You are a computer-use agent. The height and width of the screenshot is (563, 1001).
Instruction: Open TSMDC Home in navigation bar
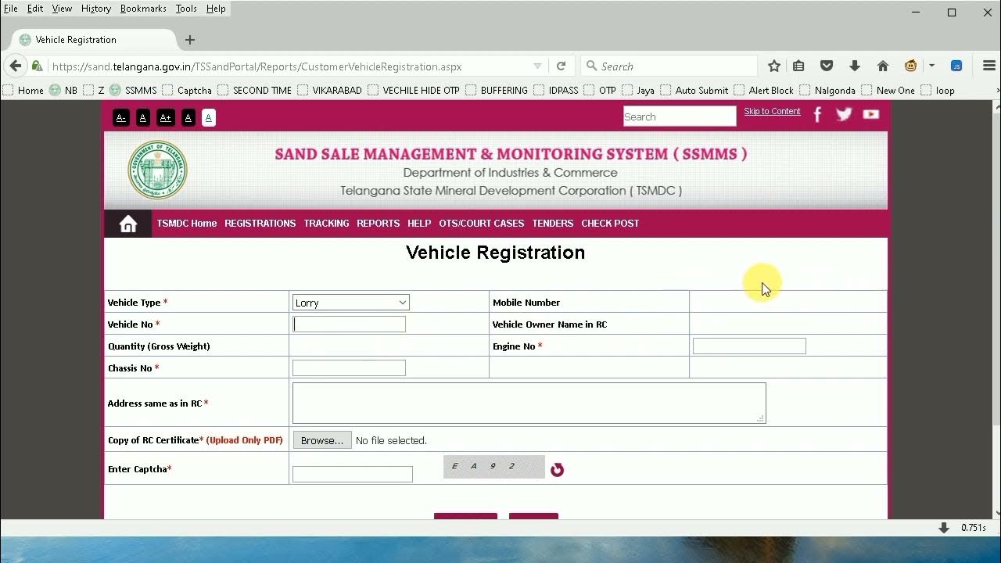pyautogui.click(x=187, y=224)
